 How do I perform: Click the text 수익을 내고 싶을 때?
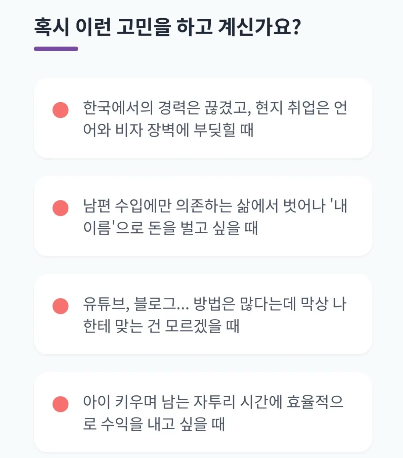click(x=163, y=424)
